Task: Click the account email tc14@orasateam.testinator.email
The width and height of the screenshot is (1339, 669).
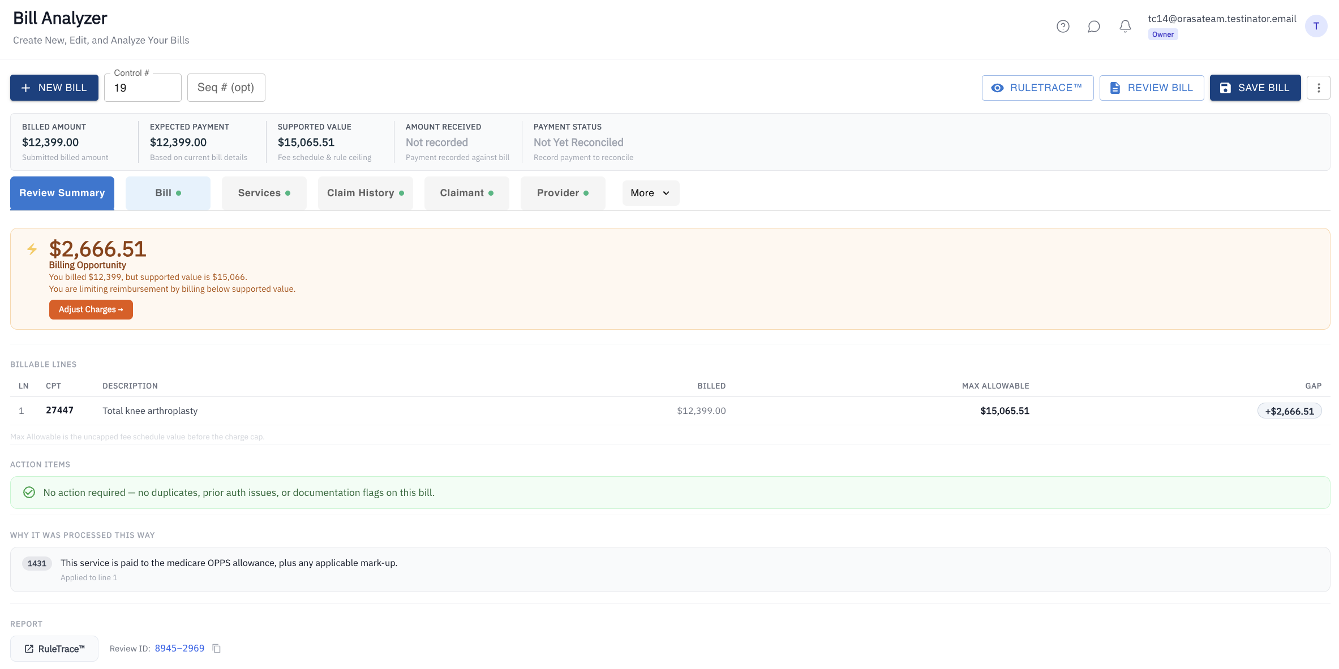Action: tap(1222, 19)
